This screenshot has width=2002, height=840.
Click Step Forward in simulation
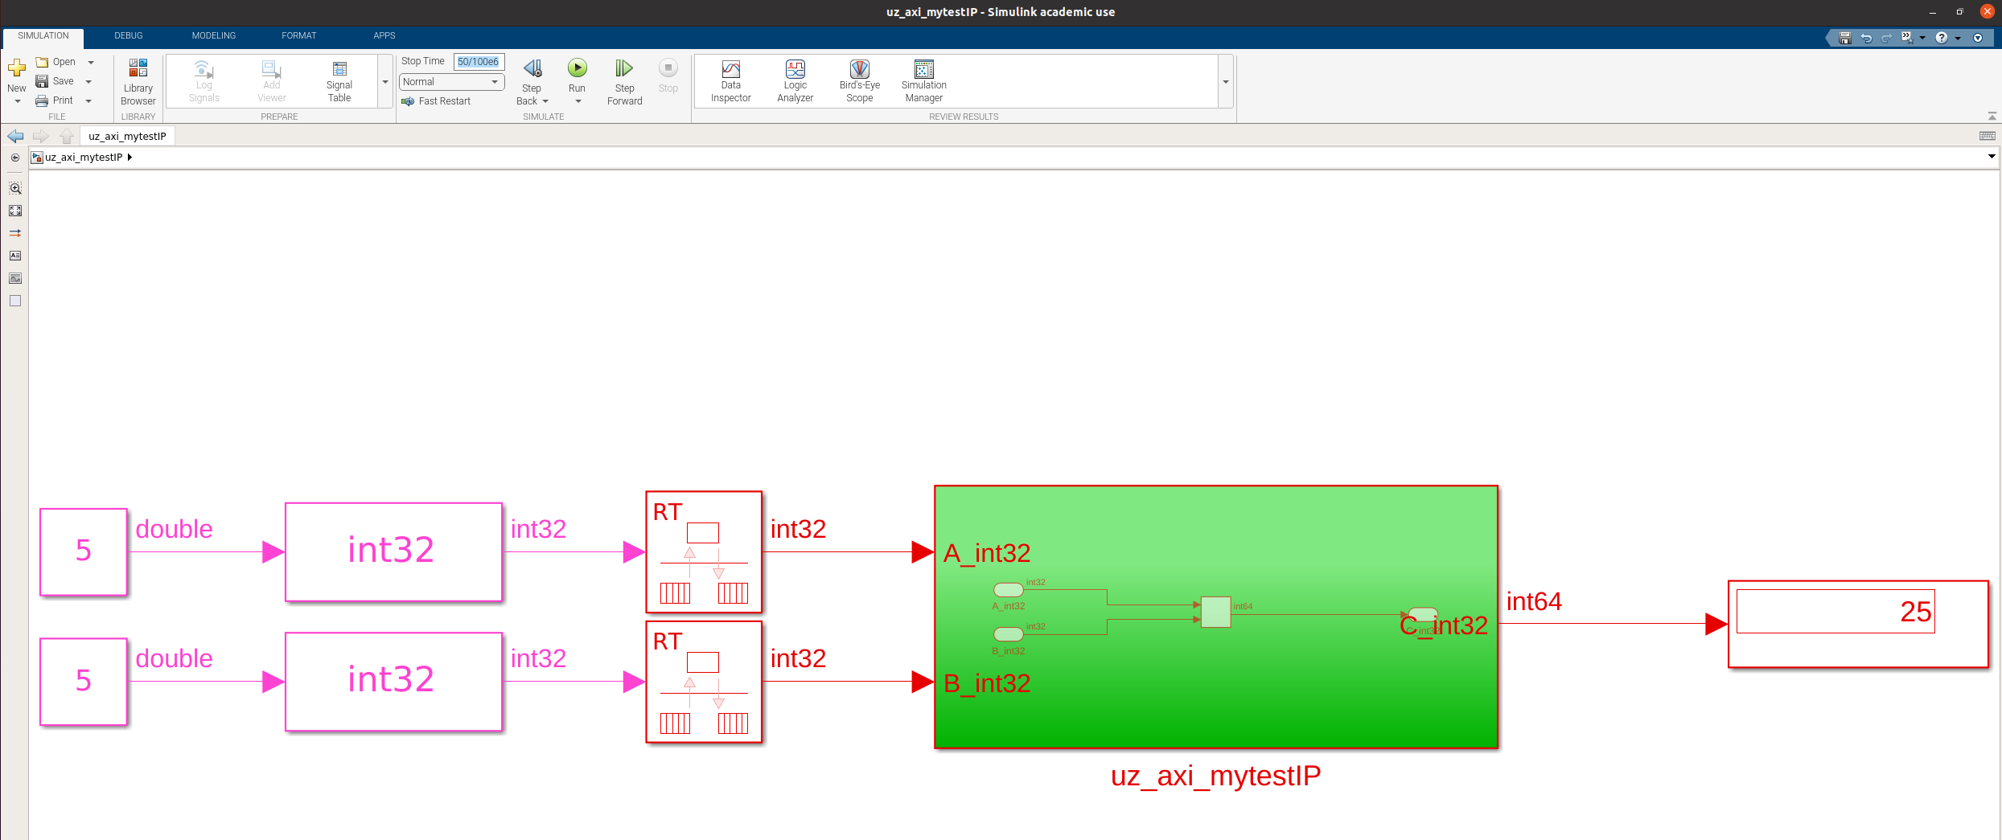click(624, 81)
